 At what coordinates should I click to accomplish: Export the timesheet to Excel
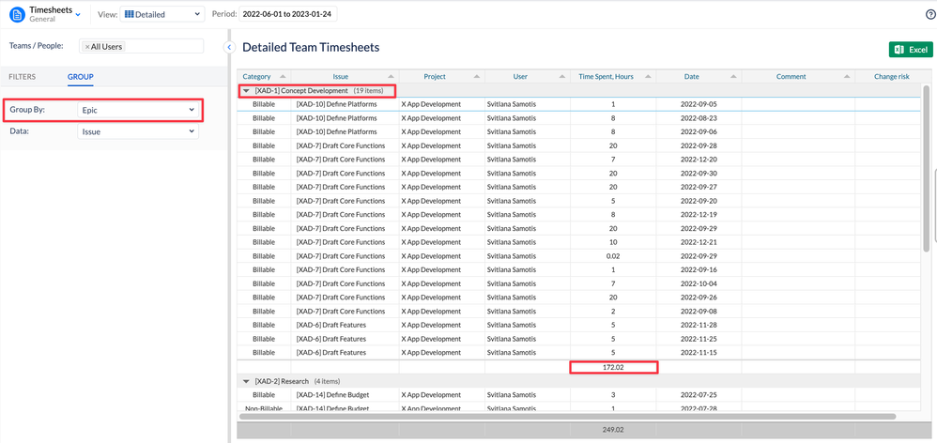tap(911, 50)
